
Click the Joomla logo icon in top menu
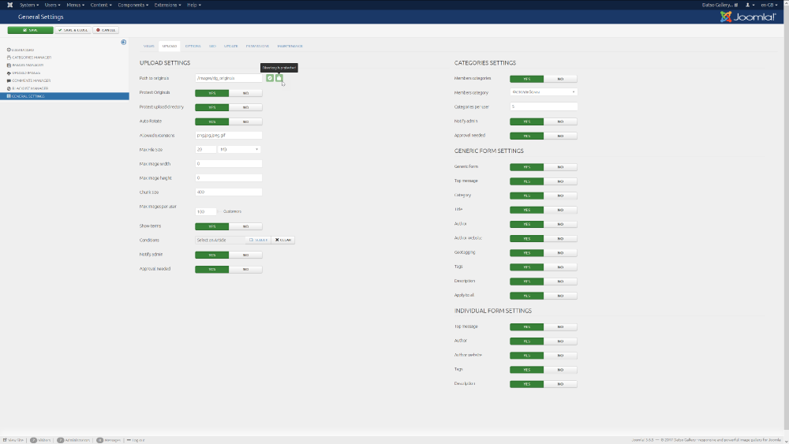[x=9, y=5]
